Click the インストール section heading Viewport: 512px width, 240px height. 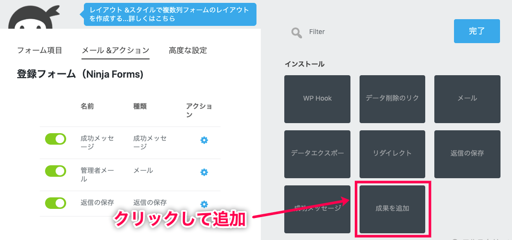304,64
